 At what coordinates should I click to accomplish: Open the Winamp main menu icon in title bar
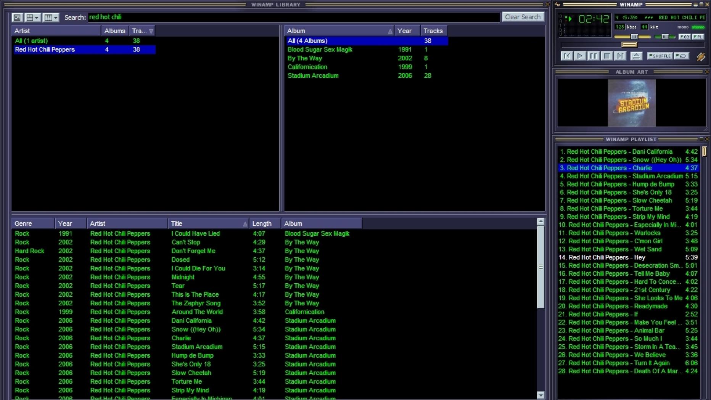coord(558,4)
